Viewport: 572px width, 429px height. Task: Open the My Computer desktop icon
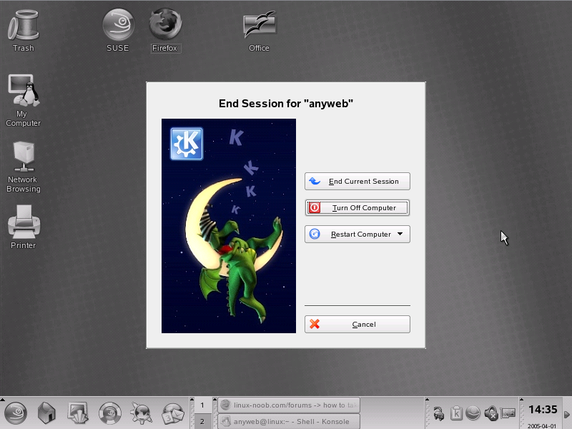(x=24, y=100)
